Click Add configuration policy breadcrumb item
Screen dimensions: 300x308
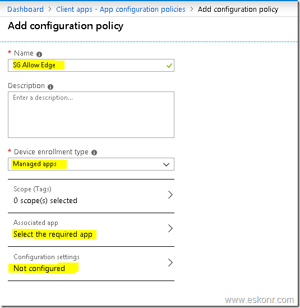point(238,10)
